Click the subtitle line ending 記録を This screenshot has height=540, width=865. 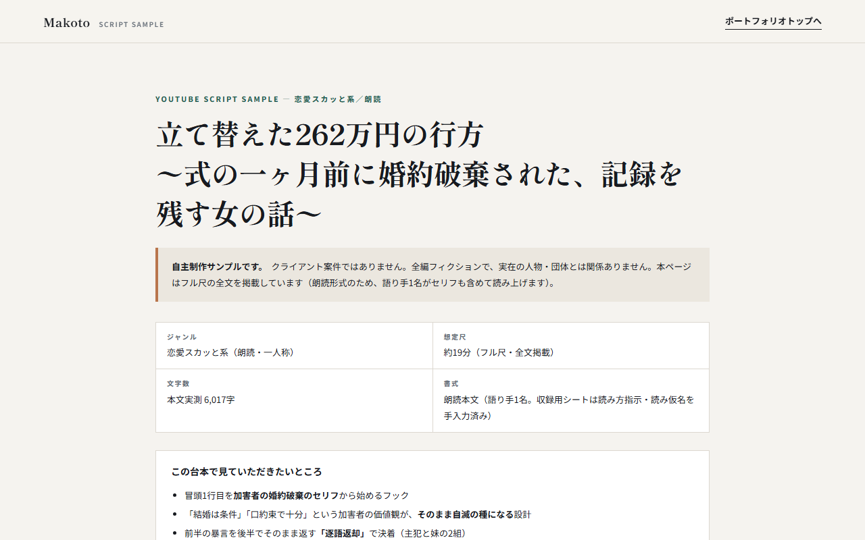(x=419, y=175)
